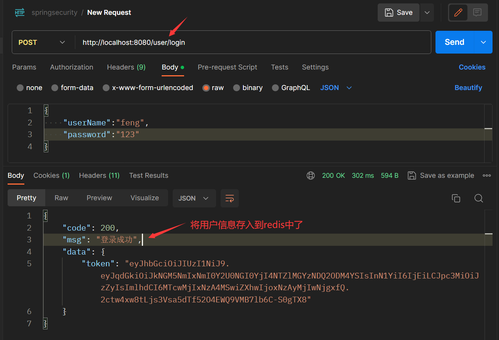Click the Save button

pyautogui.click(x=399, y=13)
